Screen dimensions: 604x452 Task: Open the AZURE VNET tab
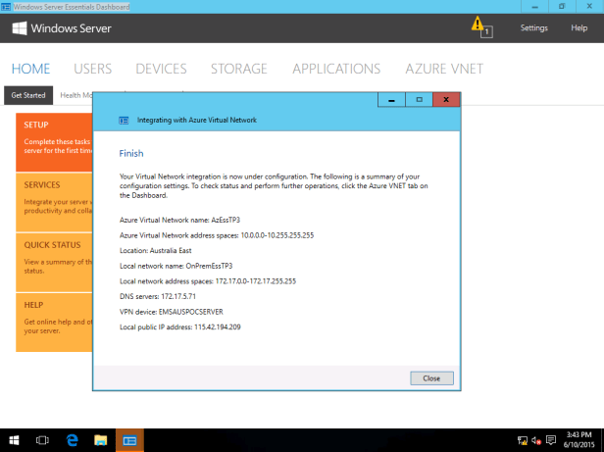(x=443, y=69)
